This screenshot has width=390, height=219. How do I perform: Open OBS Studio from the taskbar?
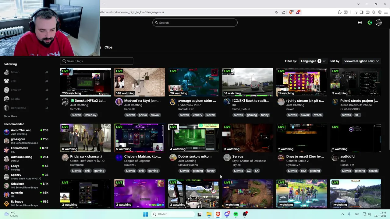click(245, 214)
